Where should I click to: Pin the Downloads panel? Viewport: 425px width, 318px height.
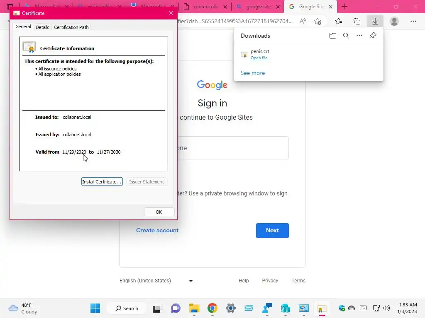tap(373, 36)
